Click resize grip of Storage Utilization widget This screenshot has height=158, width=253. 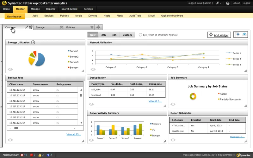83,71
